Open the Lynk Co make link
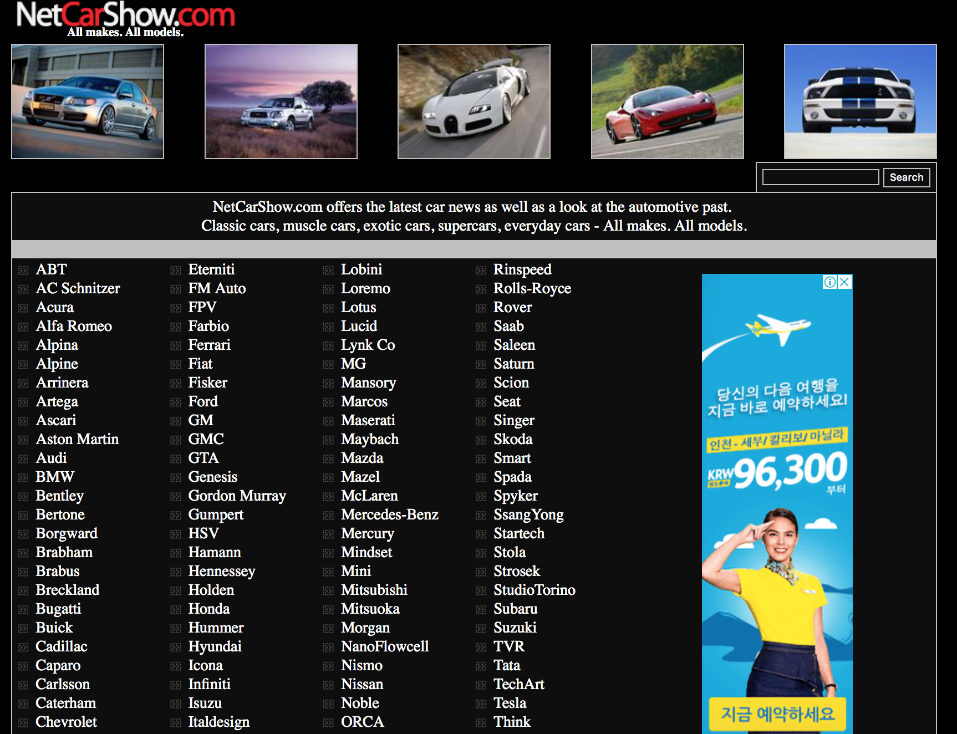 pos(368,345)
